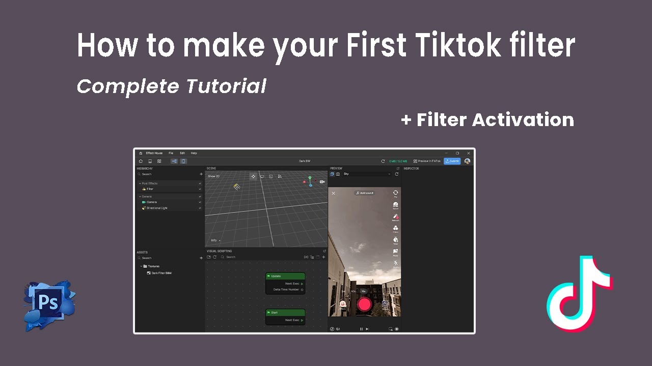The height and width of the screenshot is (366, 652).
Task: Tap the Timer icon in preview
Action: (395, 240)
